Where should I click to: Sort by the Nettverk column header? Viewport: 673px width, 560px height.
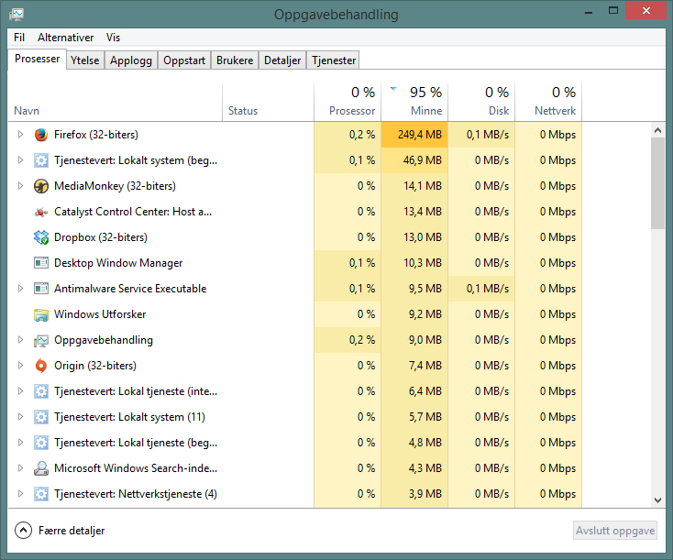coord(548,103)
